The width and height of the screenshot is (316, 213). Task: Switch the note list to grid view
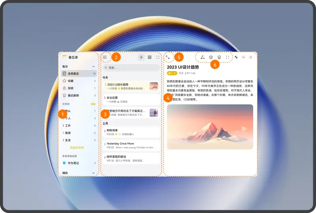pyautogui.click(x=150, y=57)
